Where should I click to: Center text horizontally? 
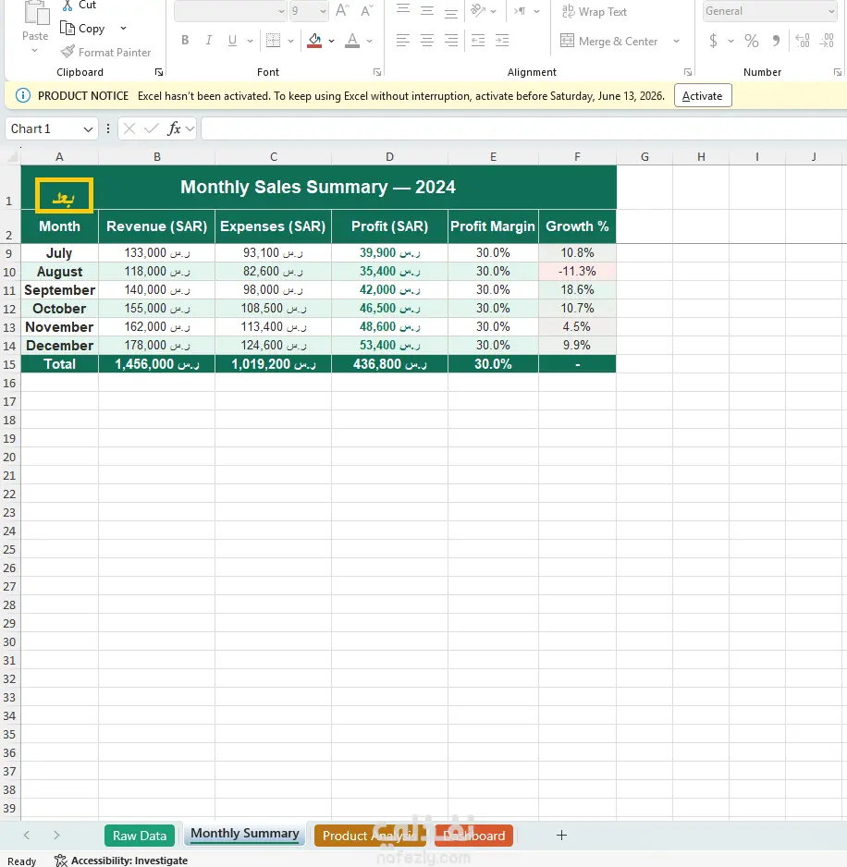click(x=427, y=41)
